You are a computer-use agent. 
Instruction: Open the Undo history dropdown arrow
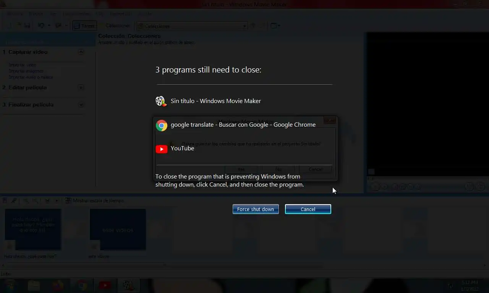coord(48,26)
